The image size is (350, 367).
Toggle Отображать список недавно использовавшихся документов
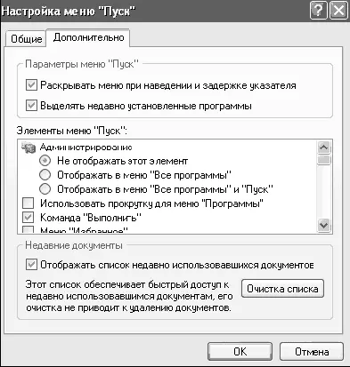[x=31, y=265]
